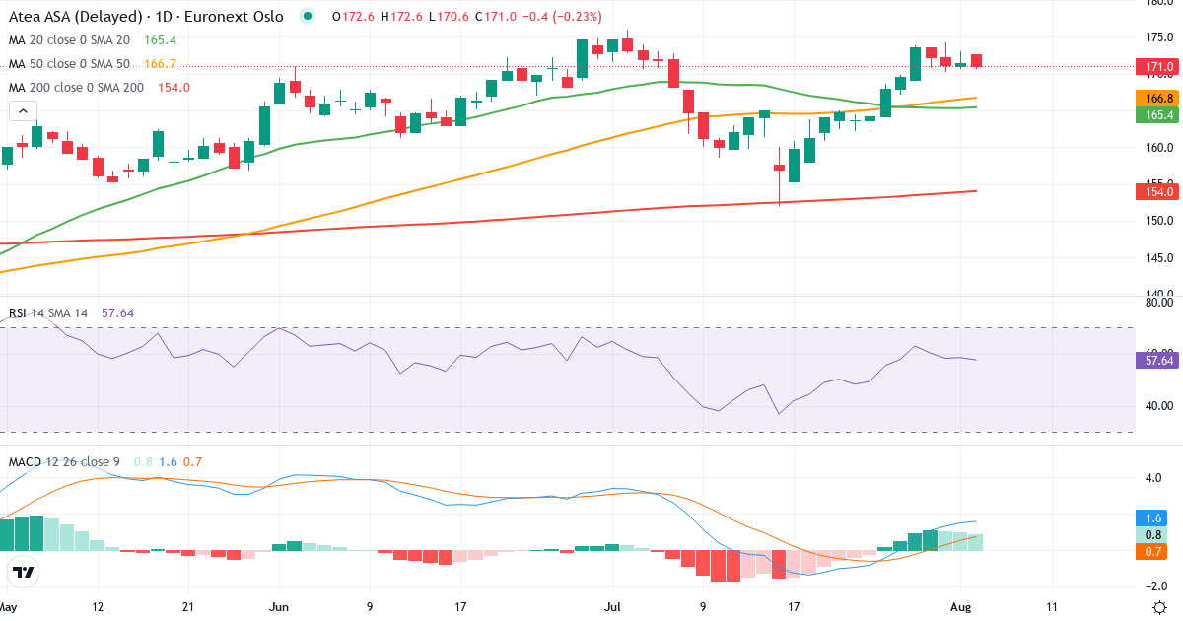The width and height of the screenshot is (1183, 621).
Task: Click the 4.0 MACD scale label
Action: click(x=1153, y=479)
